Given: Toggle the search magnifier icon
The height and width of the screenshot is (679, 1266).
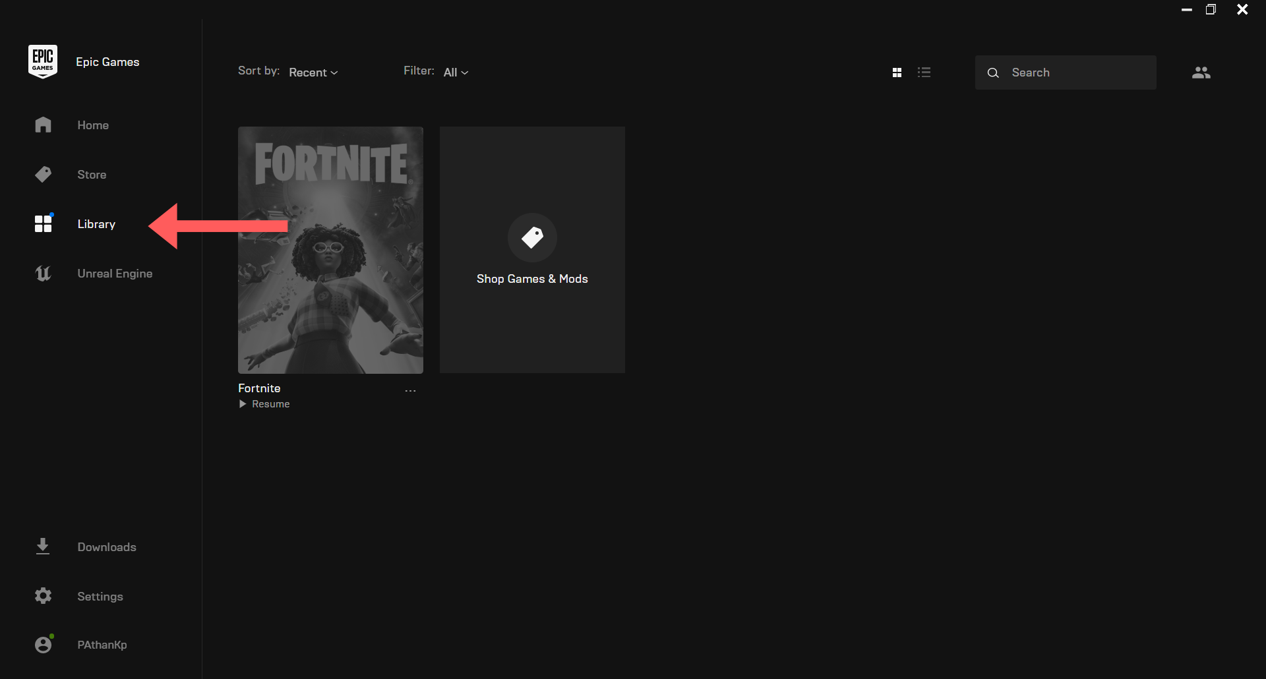Looking at the screenshot, I should point(993,73).
